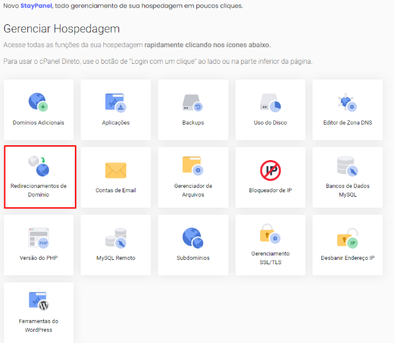Screen dimensions: 399x343
Task: Click the Aplicações download icon
Action: click(116, 102)
